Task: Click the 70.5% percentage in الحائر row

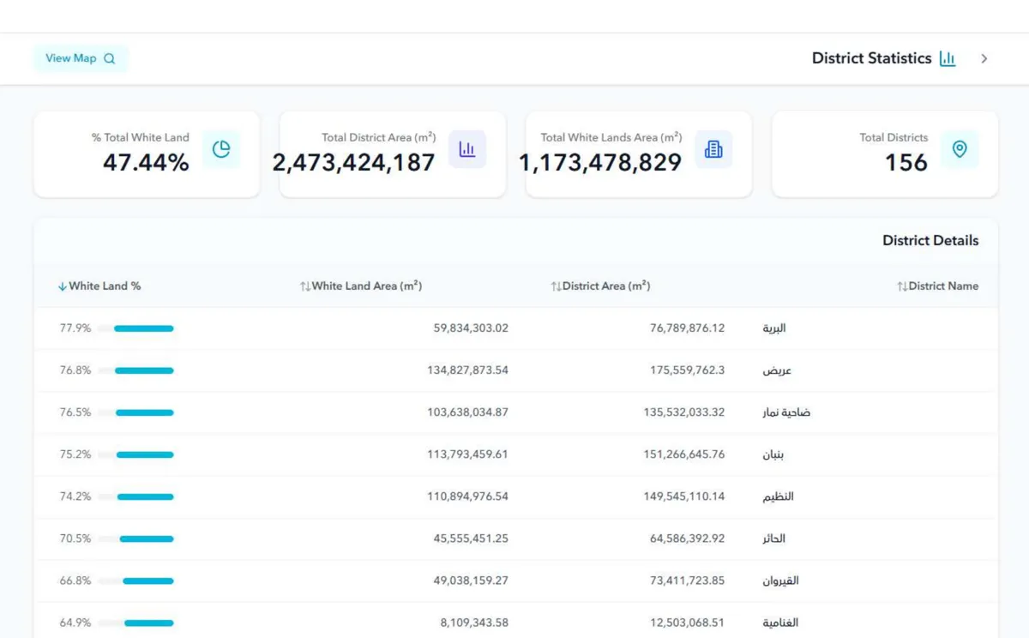Action: pos(75,539)
